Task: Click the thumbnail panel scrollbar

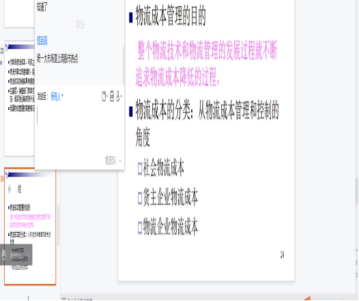Action: (x=58, y=225)
